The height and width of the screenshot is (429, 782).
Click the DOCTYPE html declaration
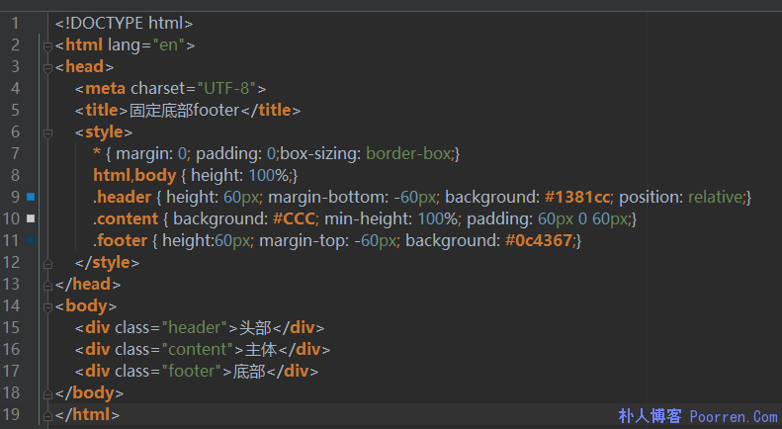[x=125, y=23]
